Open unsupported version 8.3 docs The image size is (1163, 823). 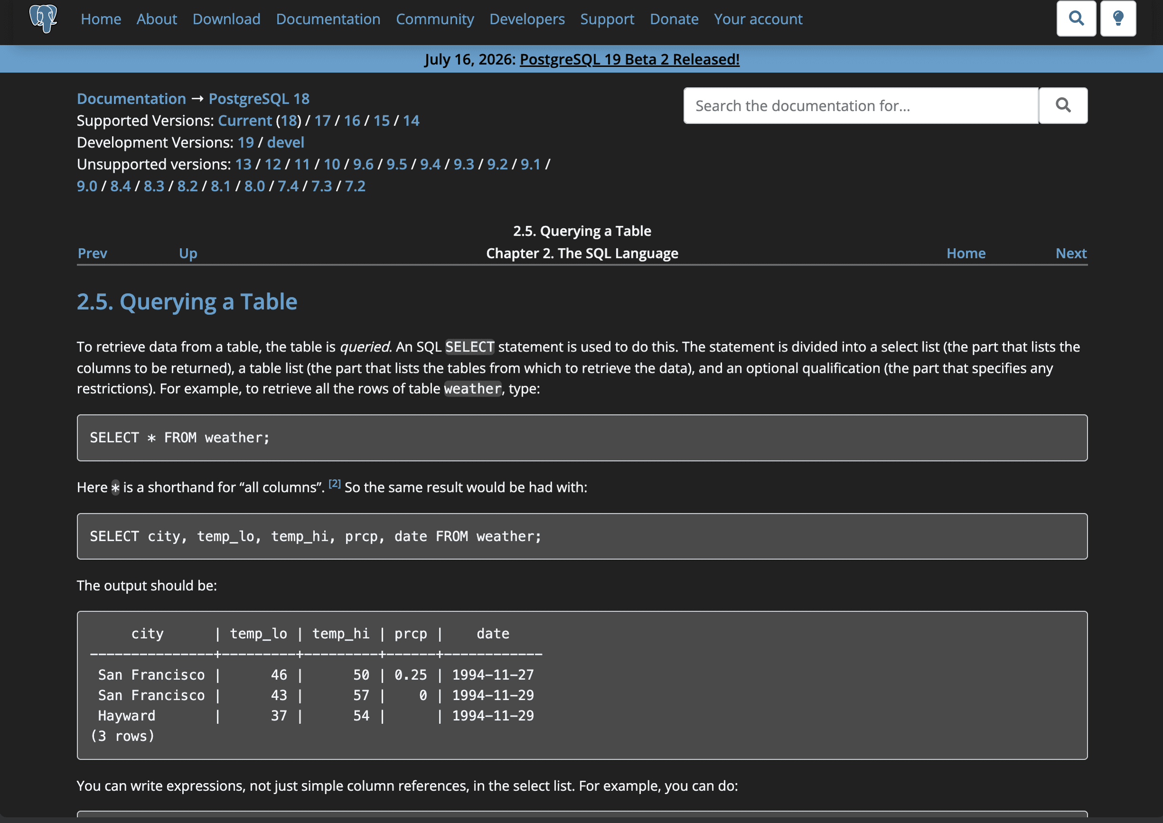(x=154, y=186)
